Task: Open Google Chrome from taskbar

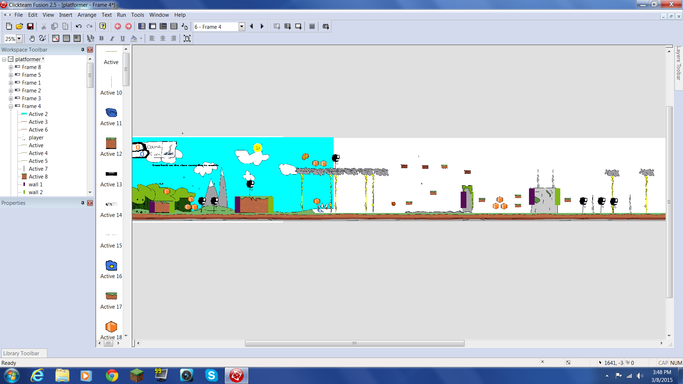Action: (112, 375)
